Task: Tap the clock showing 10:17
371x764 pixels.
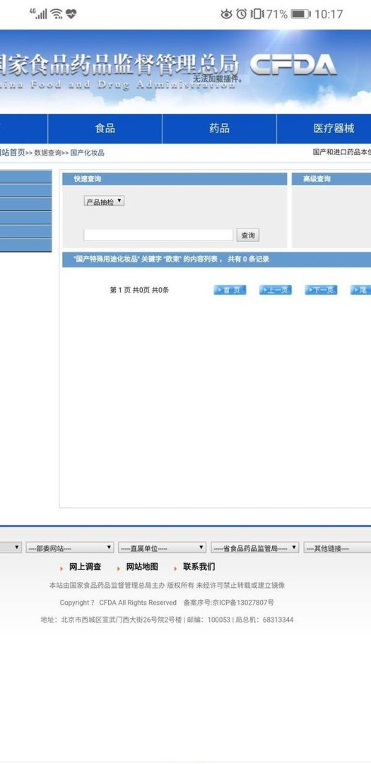Action: click(329, 14)
